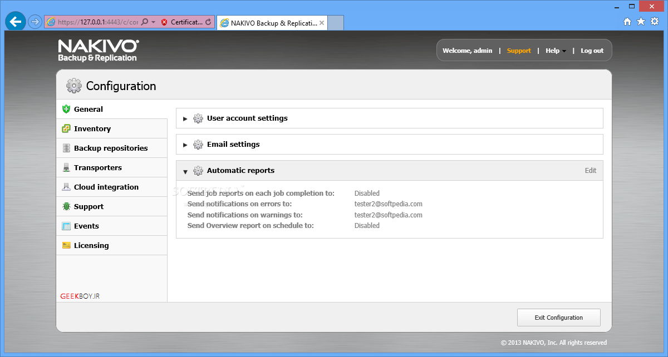Open the Inventory sidebar section
Screen dimensions: 668x357
(x=111, y=128)
